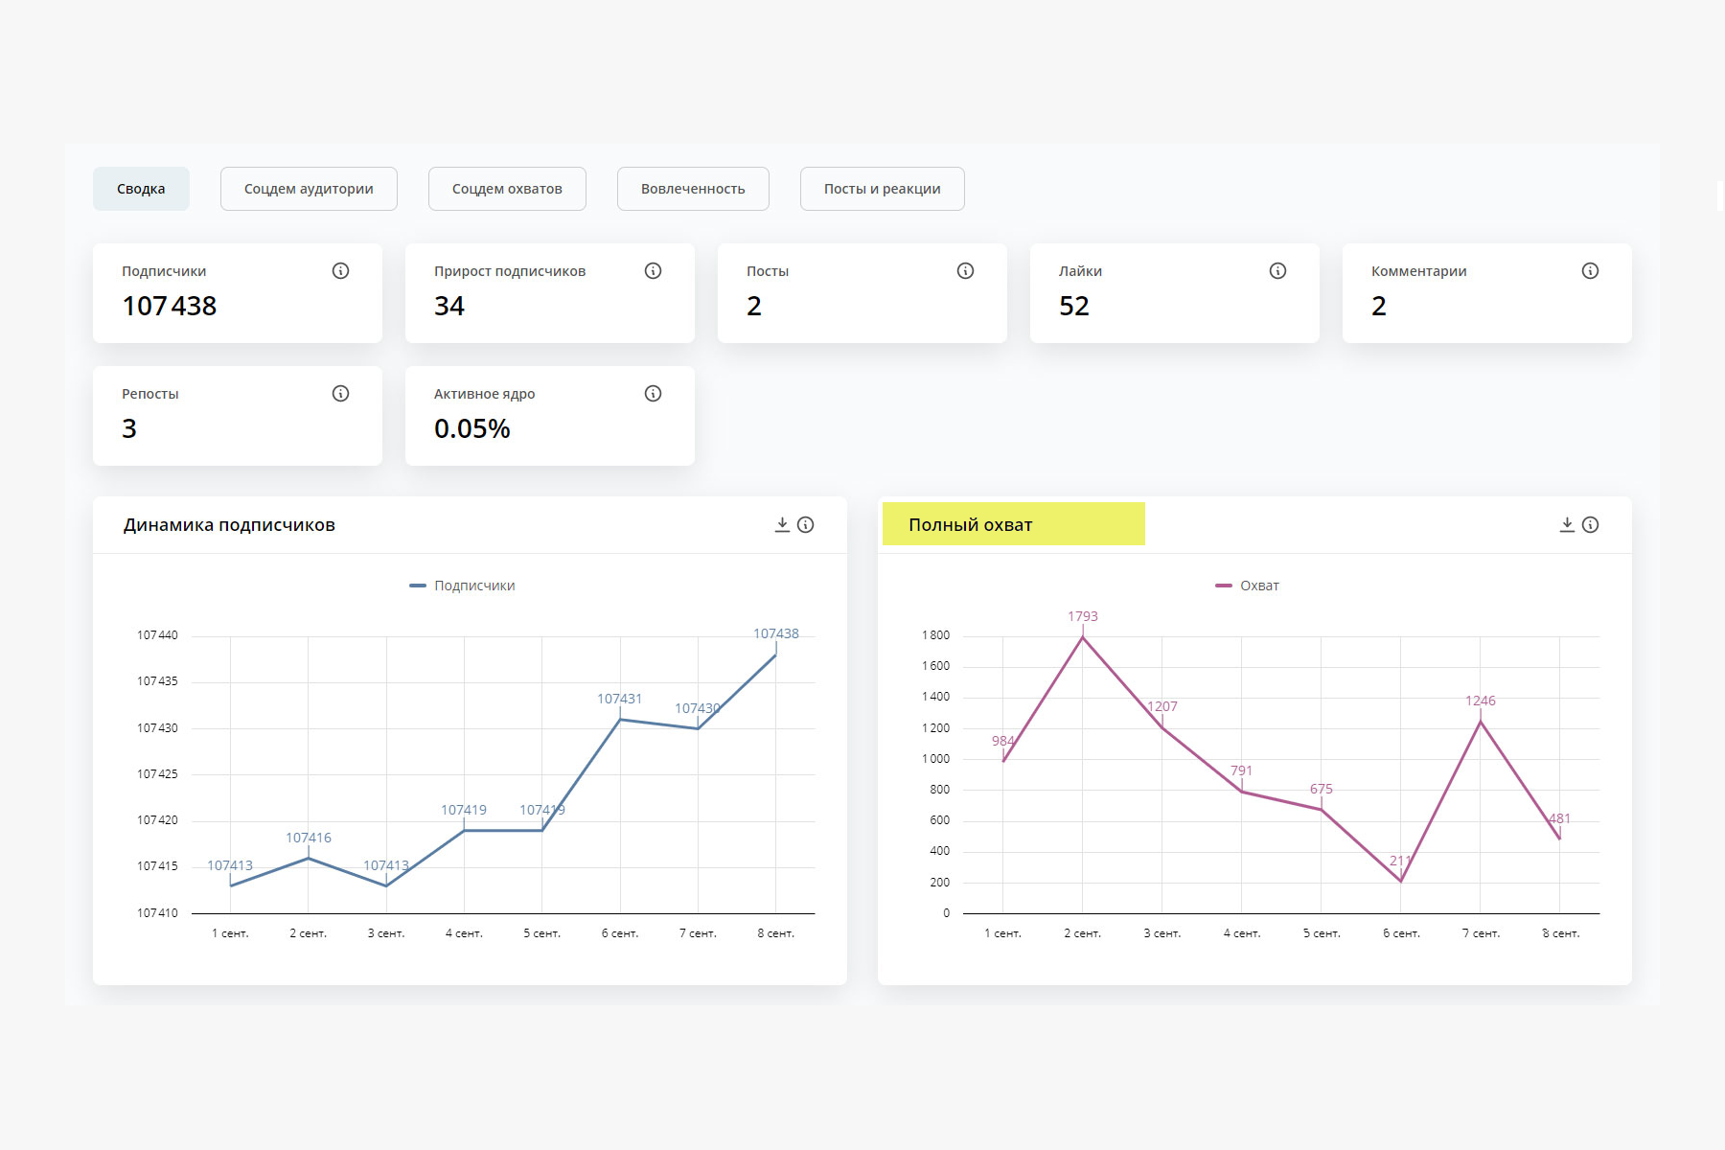
Task: Select the 791 reach data point
Action: [x=1242, y=792]
